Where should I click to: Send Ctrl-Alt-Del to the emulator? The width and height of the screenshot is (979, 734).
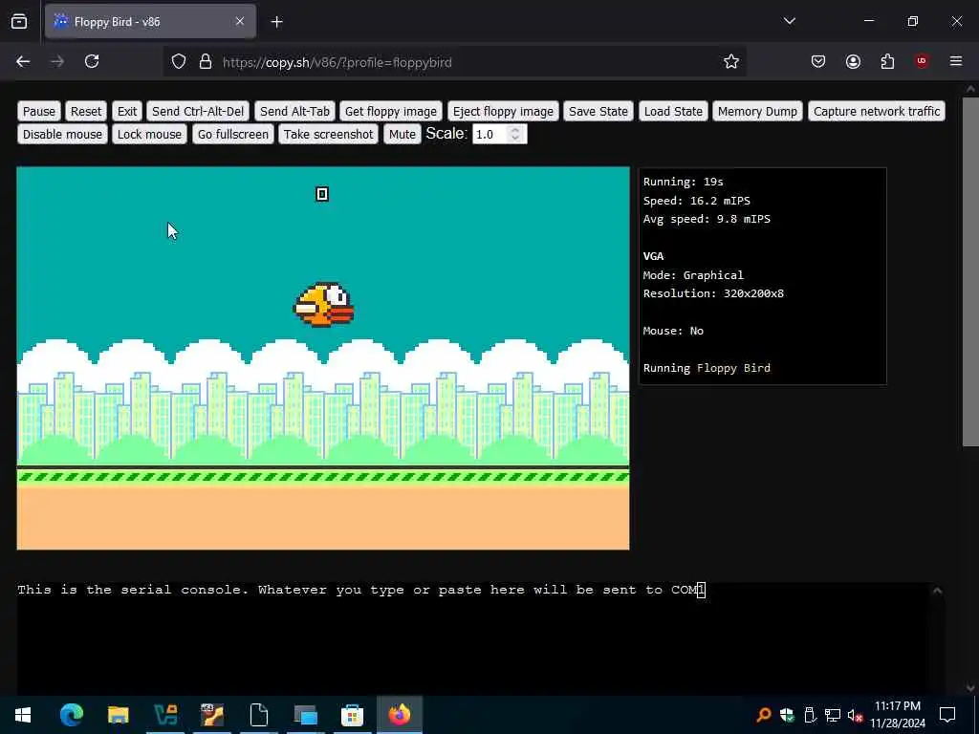tap(198, 111)
